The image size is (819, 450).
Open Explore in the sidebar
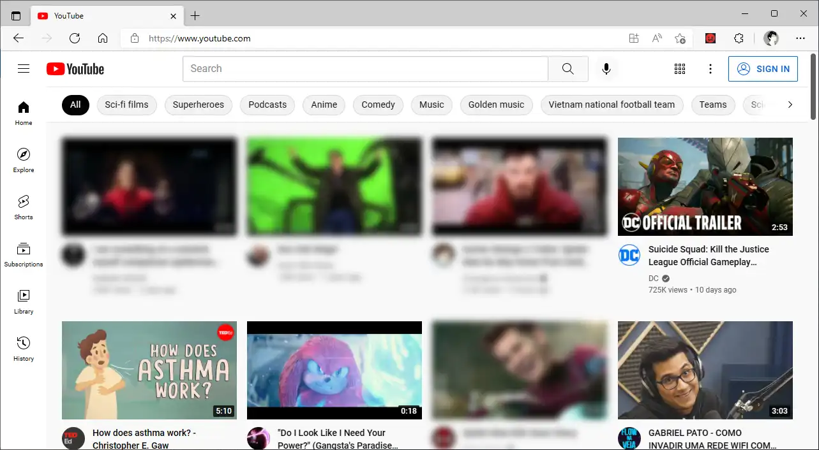[x=24, y=160]
